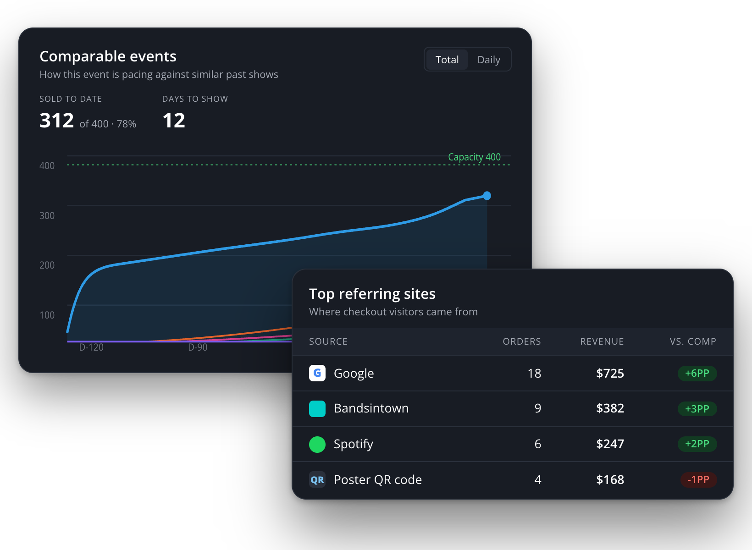Sort by the VS. COMP column header

pos(693,341)
